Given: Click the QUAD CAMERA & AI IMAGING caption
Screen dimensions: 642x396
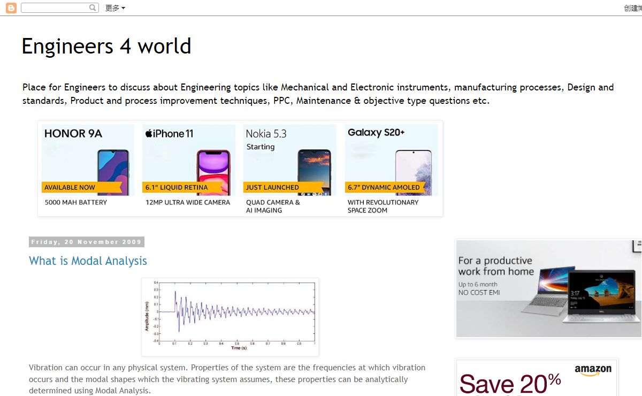Looking at the screenshot, I should (x=273, y=206).
